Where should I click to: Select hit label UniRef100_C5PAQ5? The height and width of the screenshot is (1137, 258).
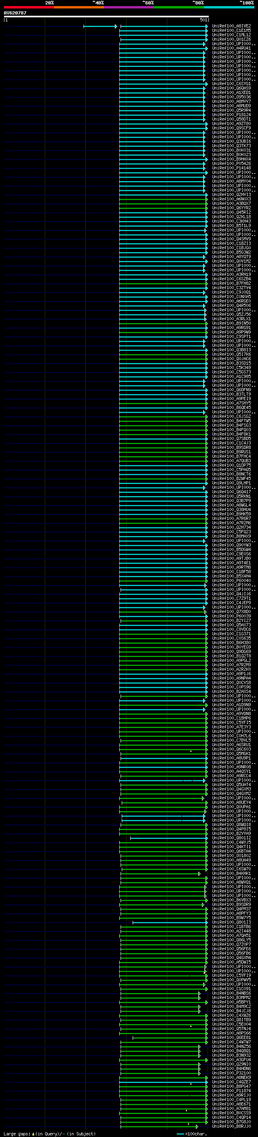coord(231,469)
